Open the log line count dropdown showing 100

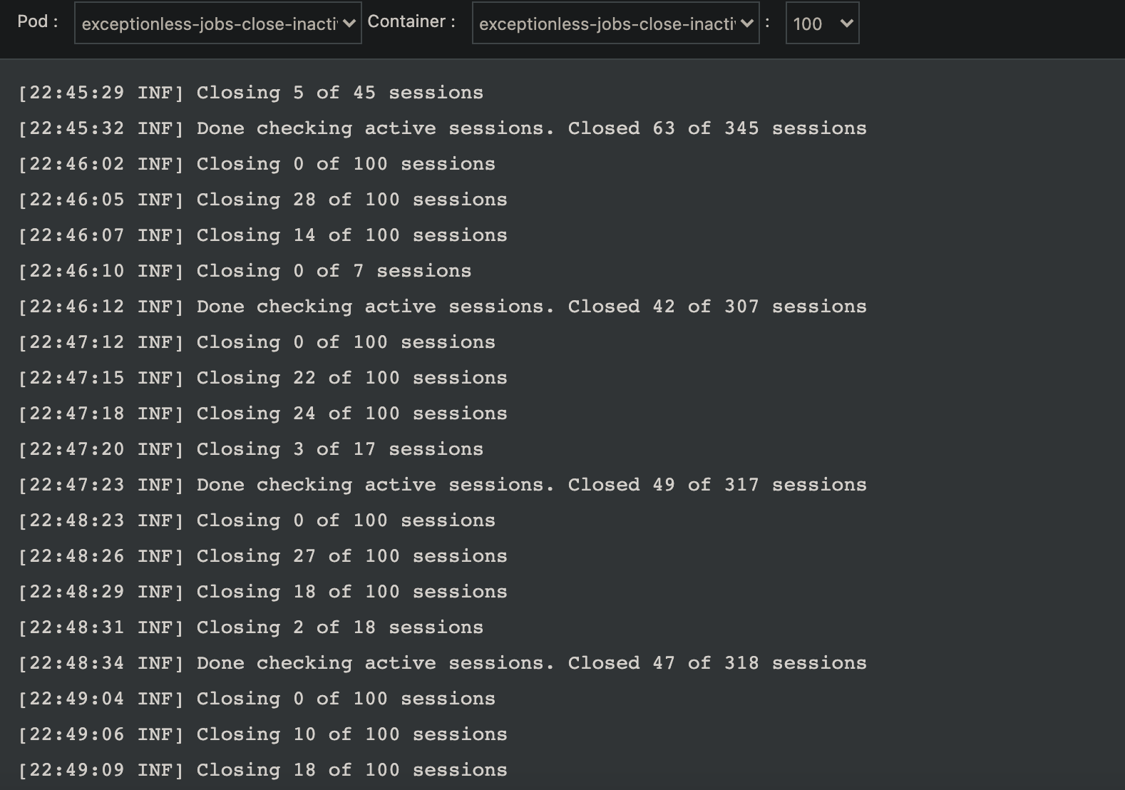coord(821,23)
